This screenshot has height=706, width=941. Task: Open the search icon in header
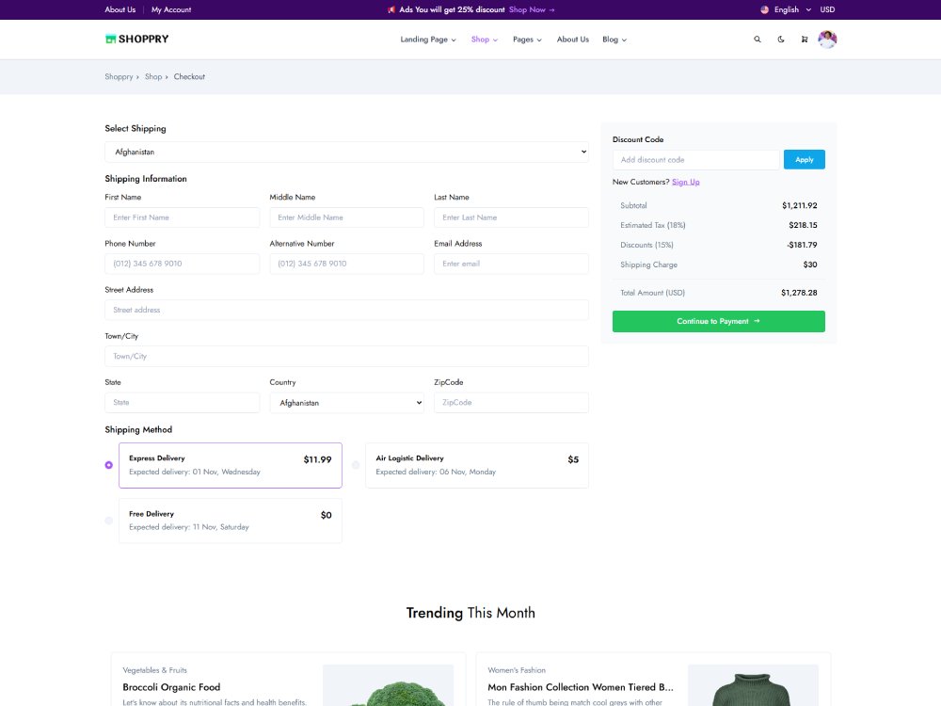point(758,40)
